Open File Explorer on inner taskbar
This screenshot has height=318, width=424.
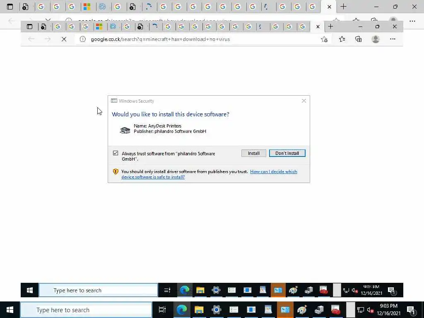pos(200,290)
